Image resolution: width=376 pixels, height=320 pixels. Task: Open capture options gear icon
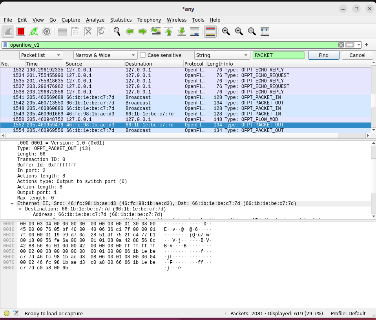47,31
